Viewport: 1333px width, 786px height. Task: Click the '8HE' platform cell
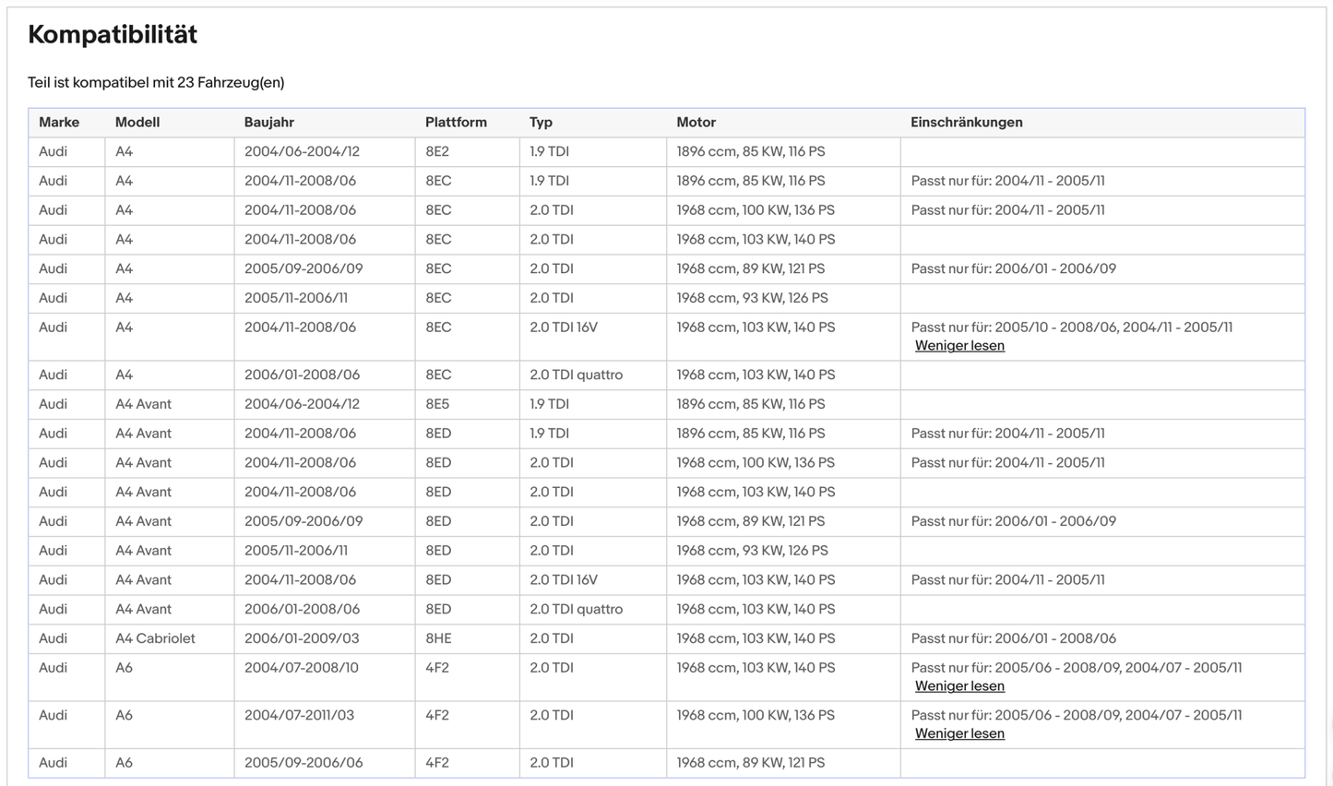[438, 638]
